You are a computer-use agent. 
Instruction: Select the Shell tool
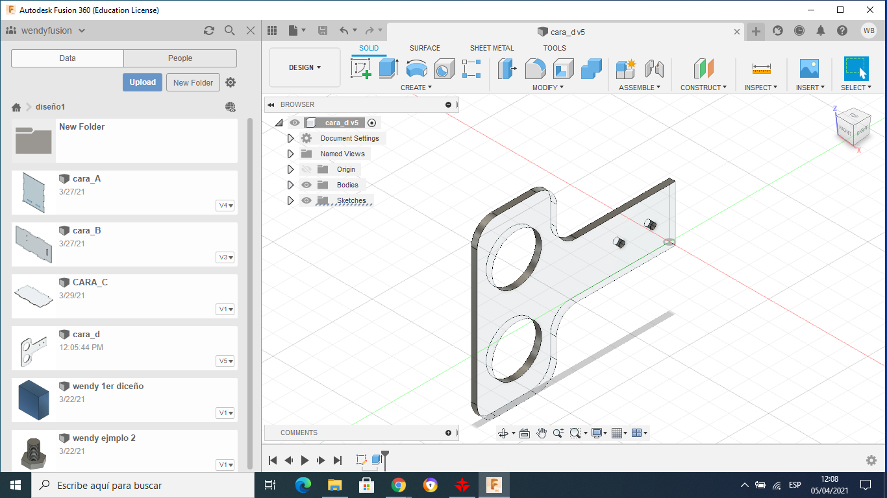click(x=563, y=68)
